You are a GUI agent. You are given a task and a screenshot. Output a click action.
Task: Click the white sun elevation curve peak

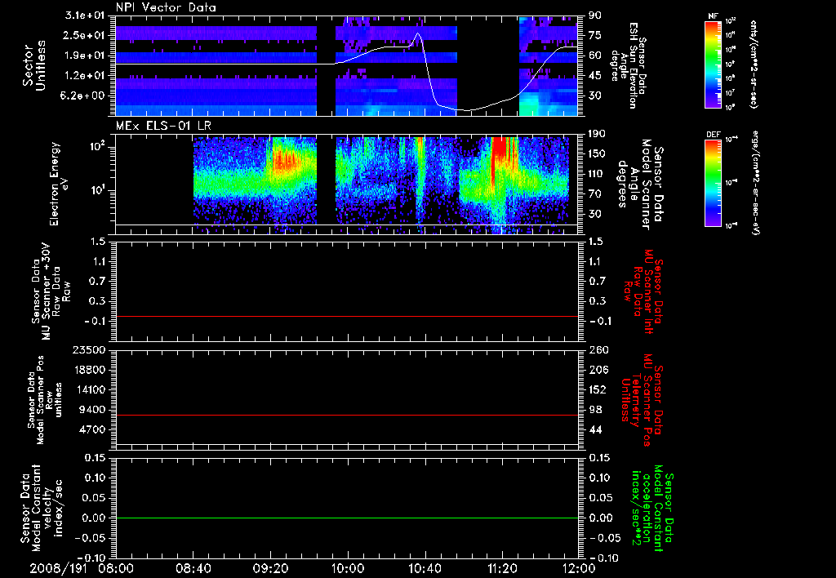pos(417,33)
